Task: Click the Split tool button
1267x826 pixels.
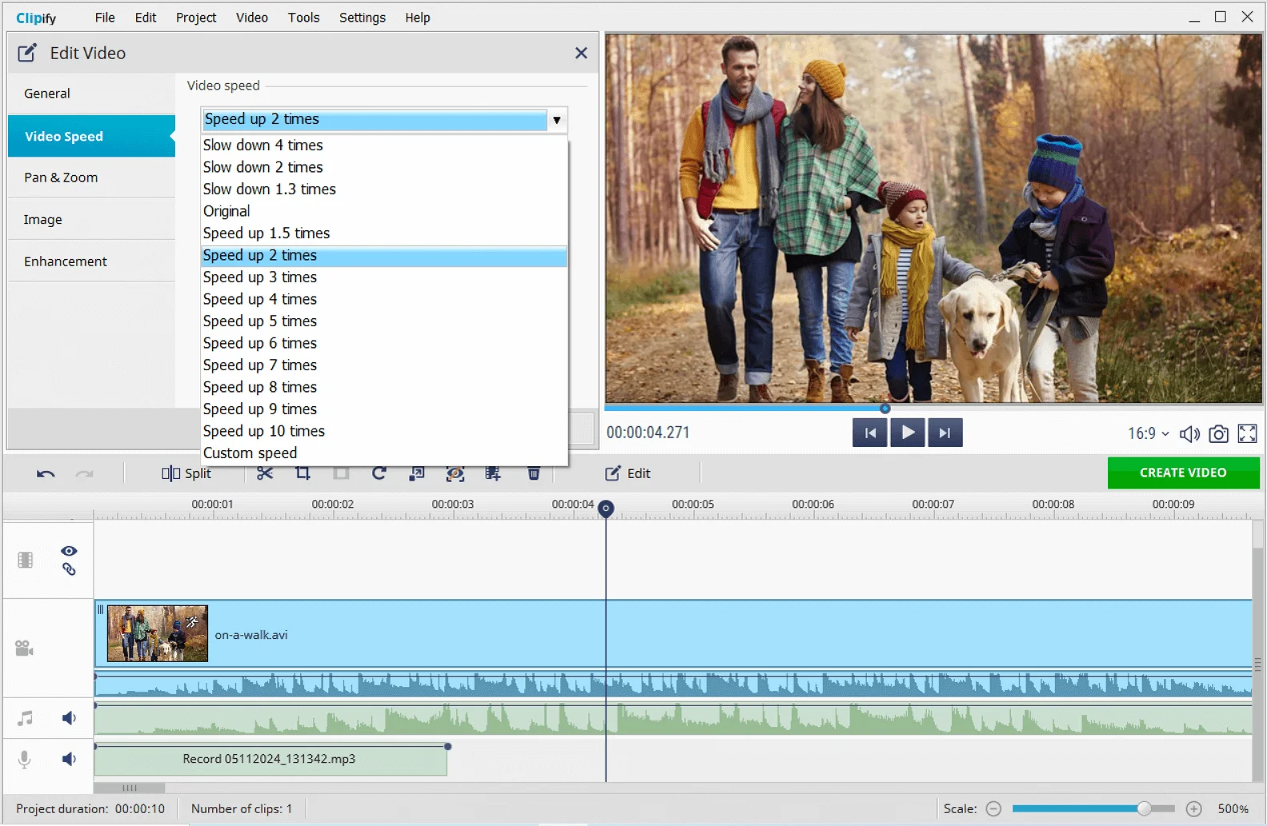Action: (x=186, y=473)
